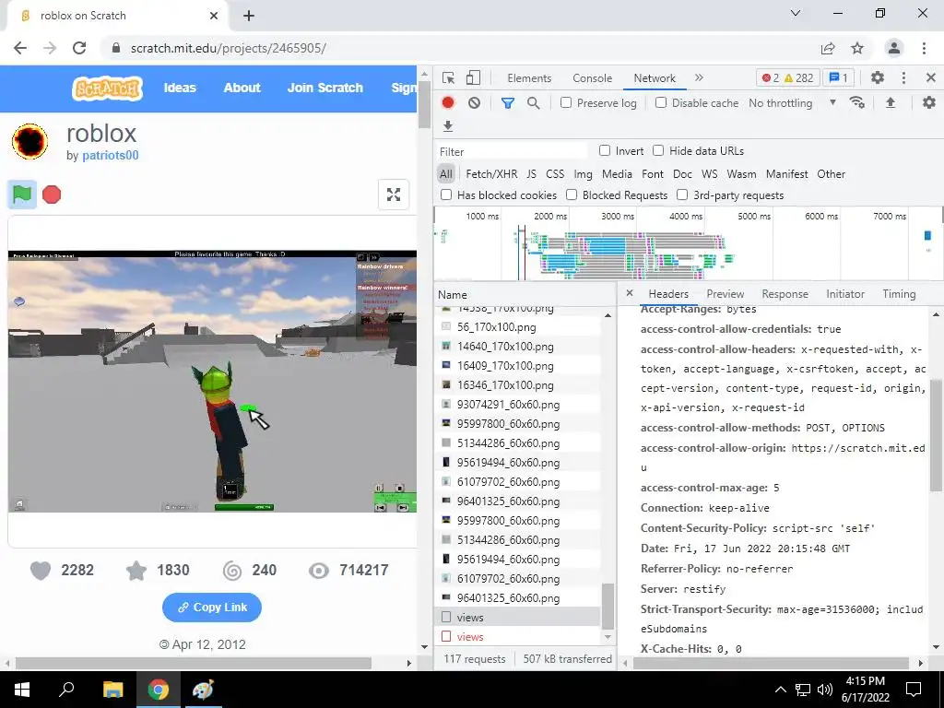Screen dimensions: 944x708
Task: Export HAR file download arrow
Action: [448, 126]
